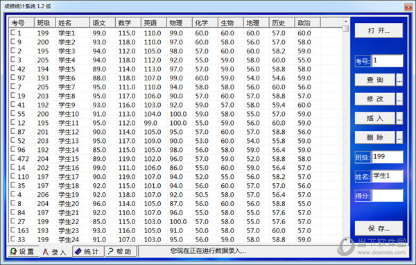Check the box for 学生8 row
The image size is (416, 265).
12,95
